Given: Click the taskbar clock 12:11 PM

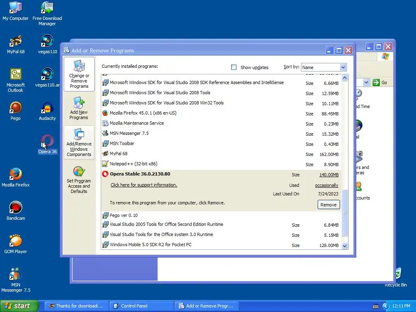Looking at the screenshot, I should (x=401, y=306).
